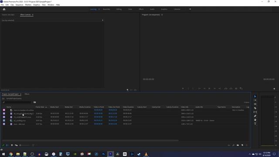Click the filter icon below Effect Controls
Image resolution: width=279 pixels, height=157 pixels.
pos(127,90)
